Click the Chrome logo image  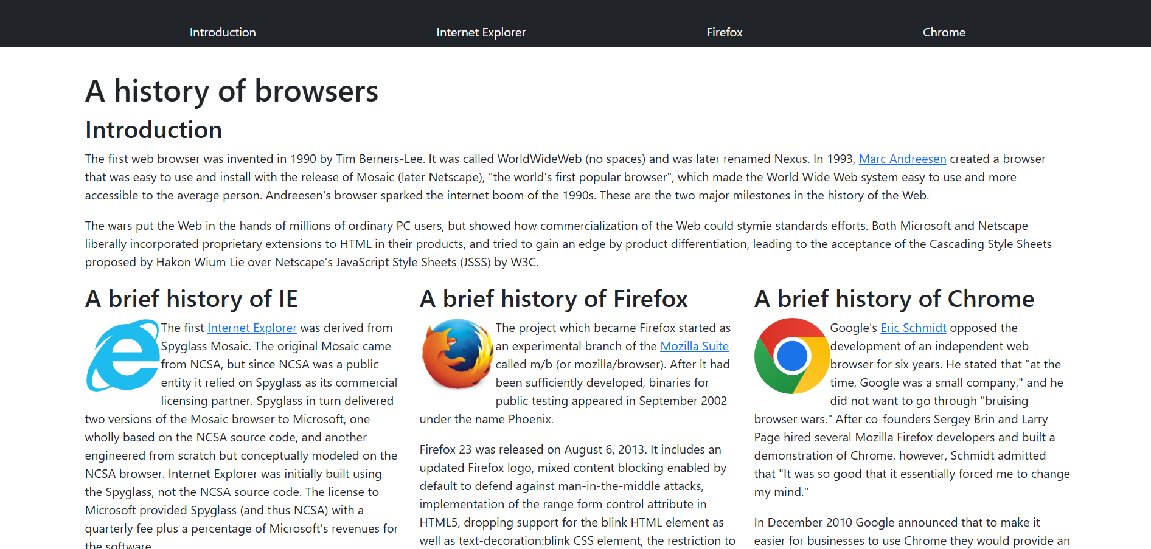click(x=791, y=356)
